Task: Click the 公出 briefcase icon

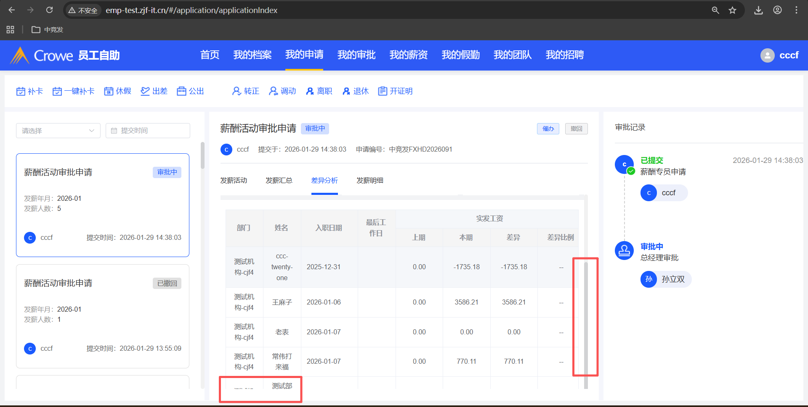Action: (x=181, y=91)
